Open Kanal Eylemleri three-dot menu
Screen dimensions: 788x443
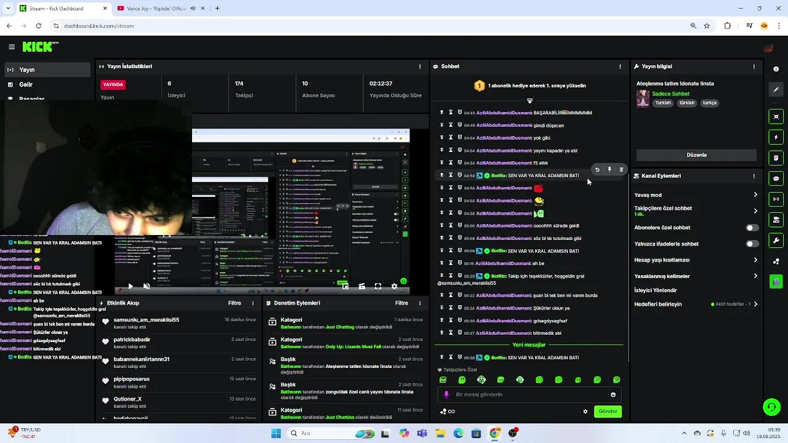click(x=754, y=176)
